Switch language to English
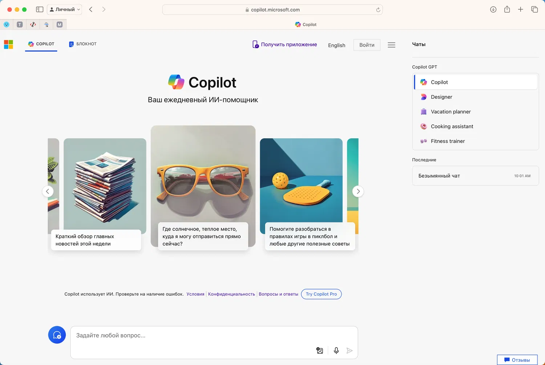Viewport: 545px width, 365px height. [337, 45]
